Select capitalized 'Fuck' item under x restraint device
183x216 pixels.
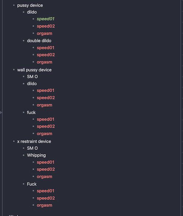coord(32,184)
